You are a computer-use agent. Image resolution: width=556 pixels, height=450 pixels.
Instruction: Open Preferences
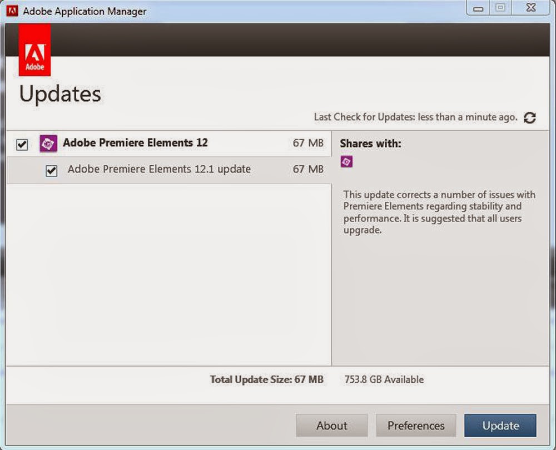pos(416,426)
